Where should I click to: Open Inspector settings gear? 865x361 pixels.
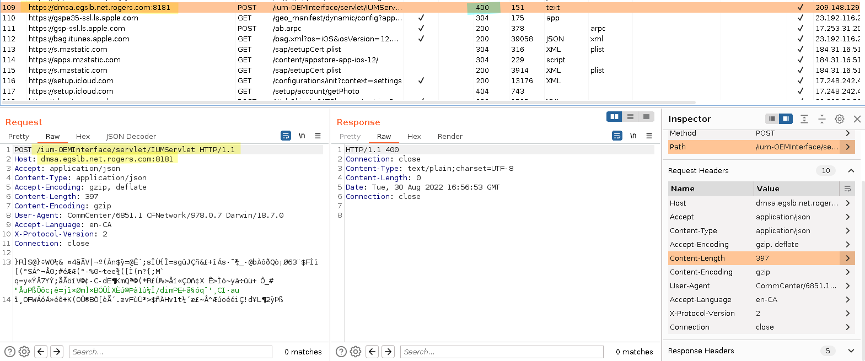point(839,118)
